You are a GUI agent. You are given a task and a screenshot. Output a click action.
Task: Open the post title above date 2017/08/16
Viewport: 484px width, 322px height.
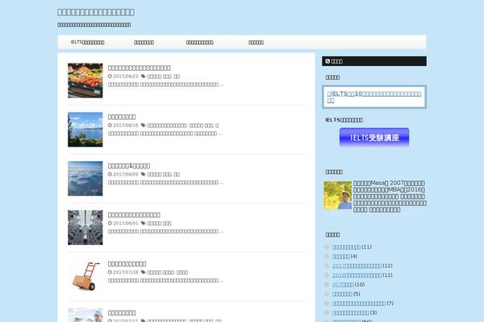tap(122, 117)
